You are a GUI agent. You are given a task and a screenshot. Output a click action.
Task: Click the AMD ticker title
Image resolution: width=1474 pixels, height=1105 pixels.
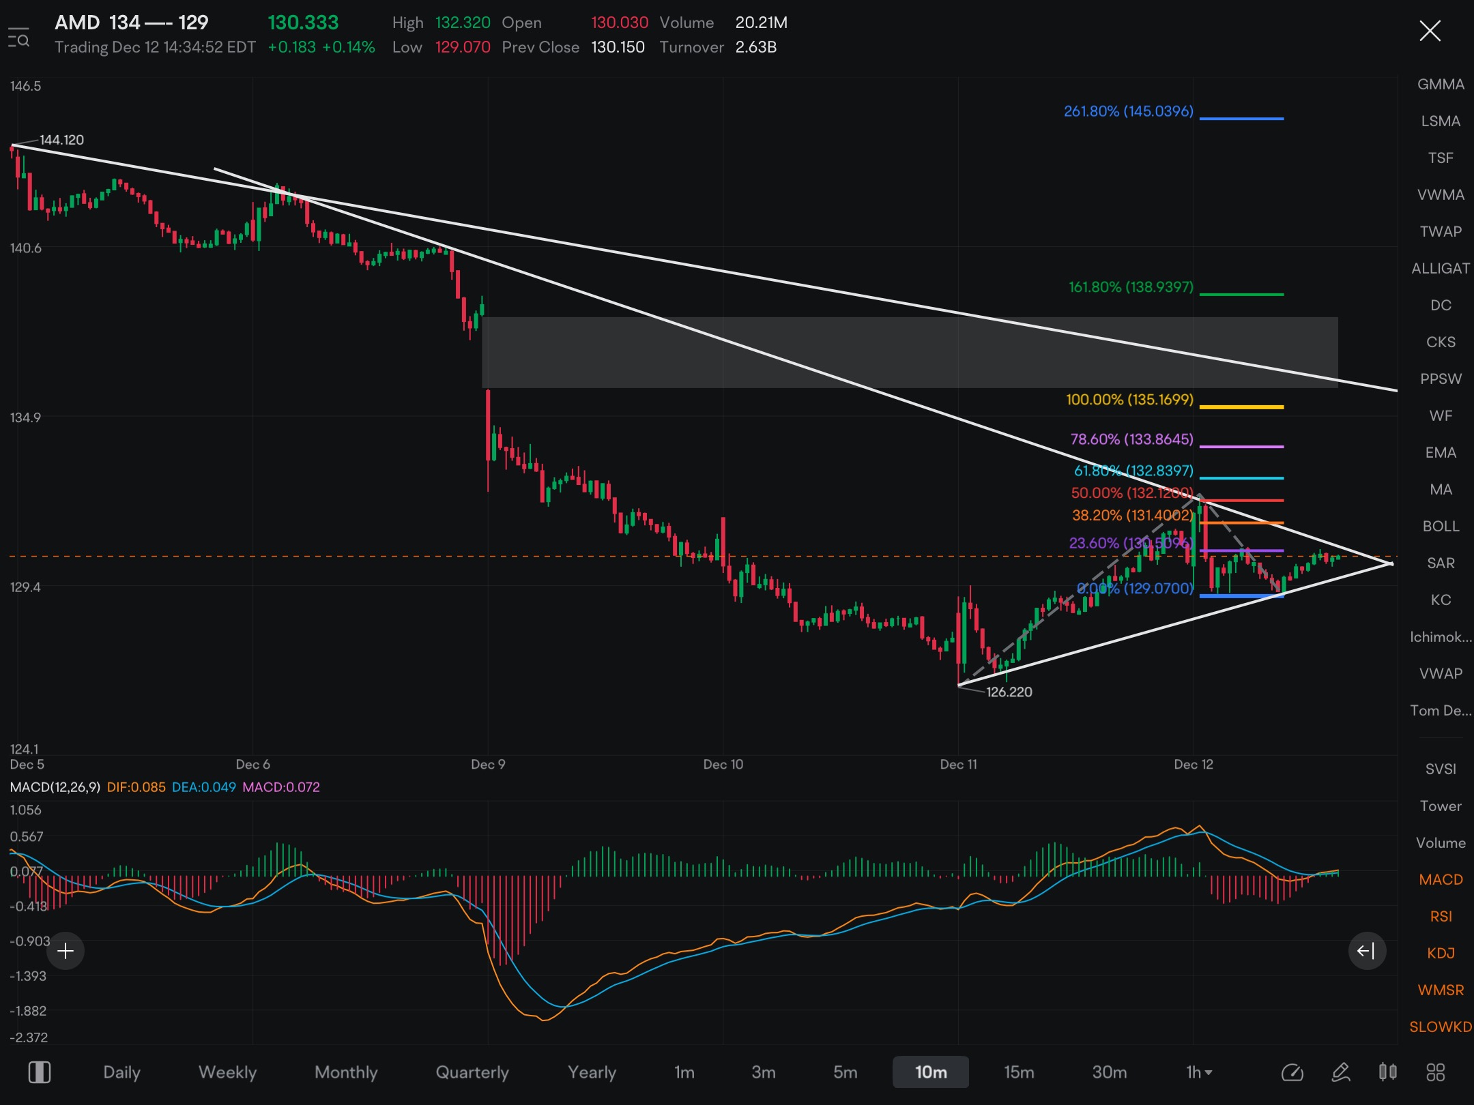(77, 23)
